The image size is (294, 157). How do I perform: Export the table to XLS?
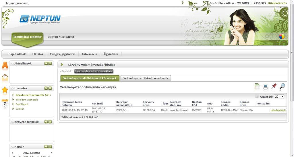tap(257, 87)
